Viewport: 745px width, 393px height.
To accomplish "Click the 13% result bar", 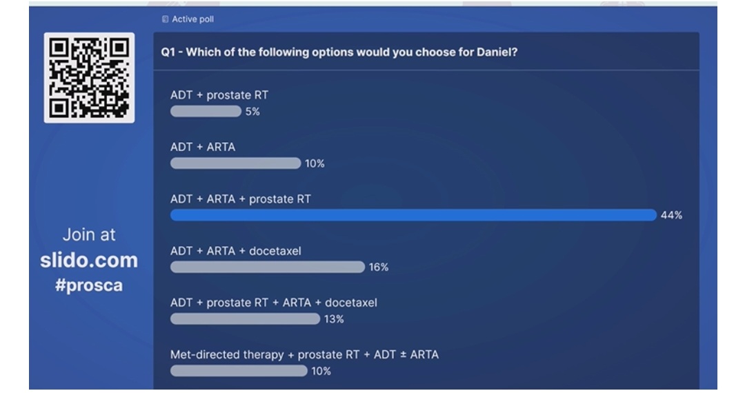I will click(x=245, y=319).
